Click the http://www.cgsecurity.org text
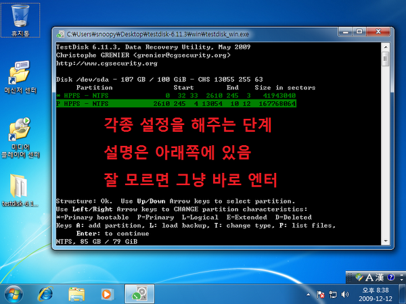 tap(107, 64)
